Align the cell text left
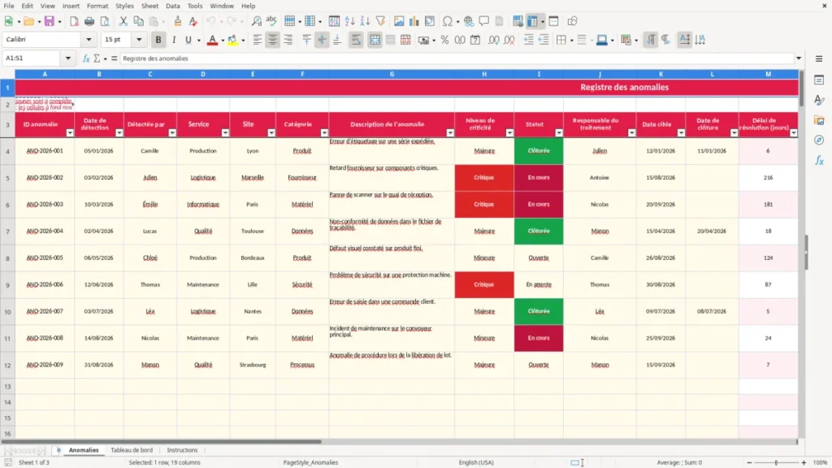The image size is (832, 468). pyautogui.click(x=258, y=40)
